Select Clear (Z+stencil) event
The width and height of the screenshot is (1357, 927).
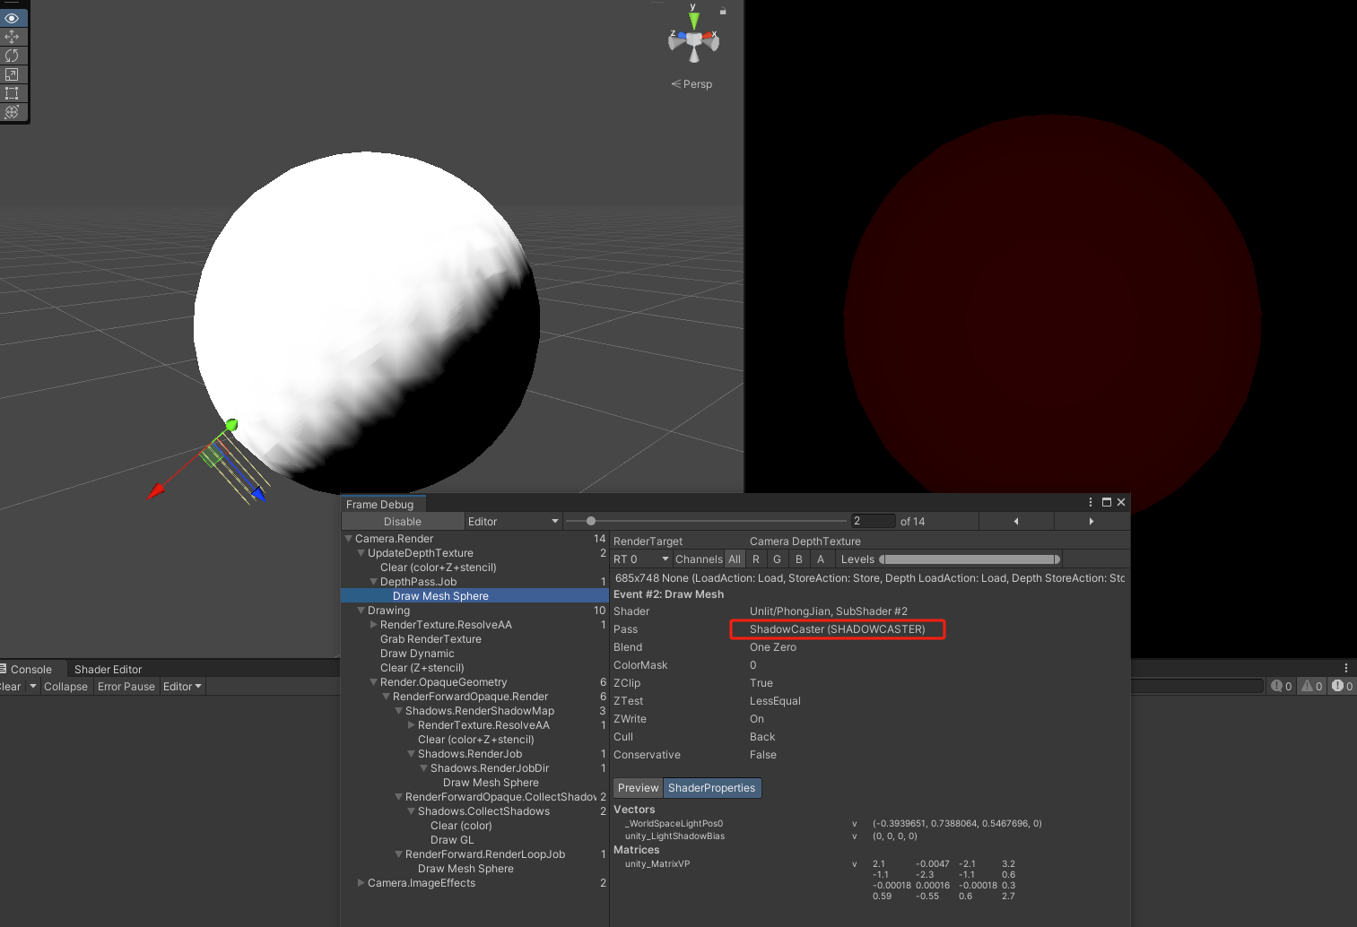coord(422,668)
